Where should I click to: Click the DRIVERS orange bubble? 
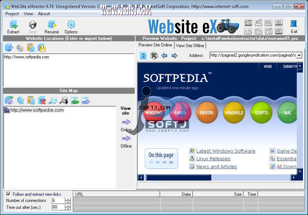click(x=207, y=113)
